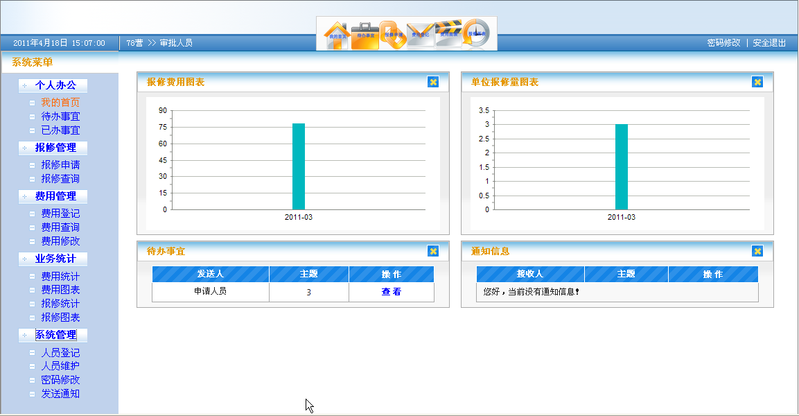Image resolution: width=799 pixels, height=416 pixels.
Task: Click 查看 link in the 待办事宜 table
Action: point(392,291)
